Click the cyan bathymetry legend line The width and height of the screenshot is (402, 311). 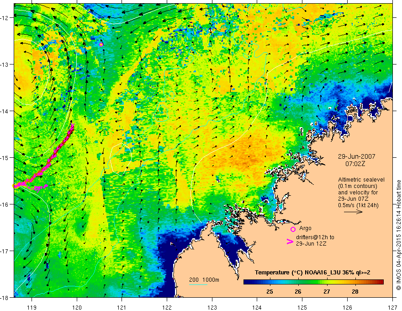(198, 284)
